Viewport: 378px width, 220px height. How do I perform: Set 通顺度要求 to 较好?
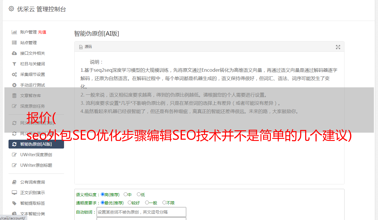click(130, 203)
